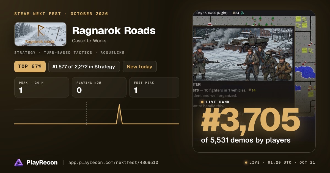The height and width of the screenshot is (173, 330).
Task: Open the game screenshot preview
Action: 254,81
